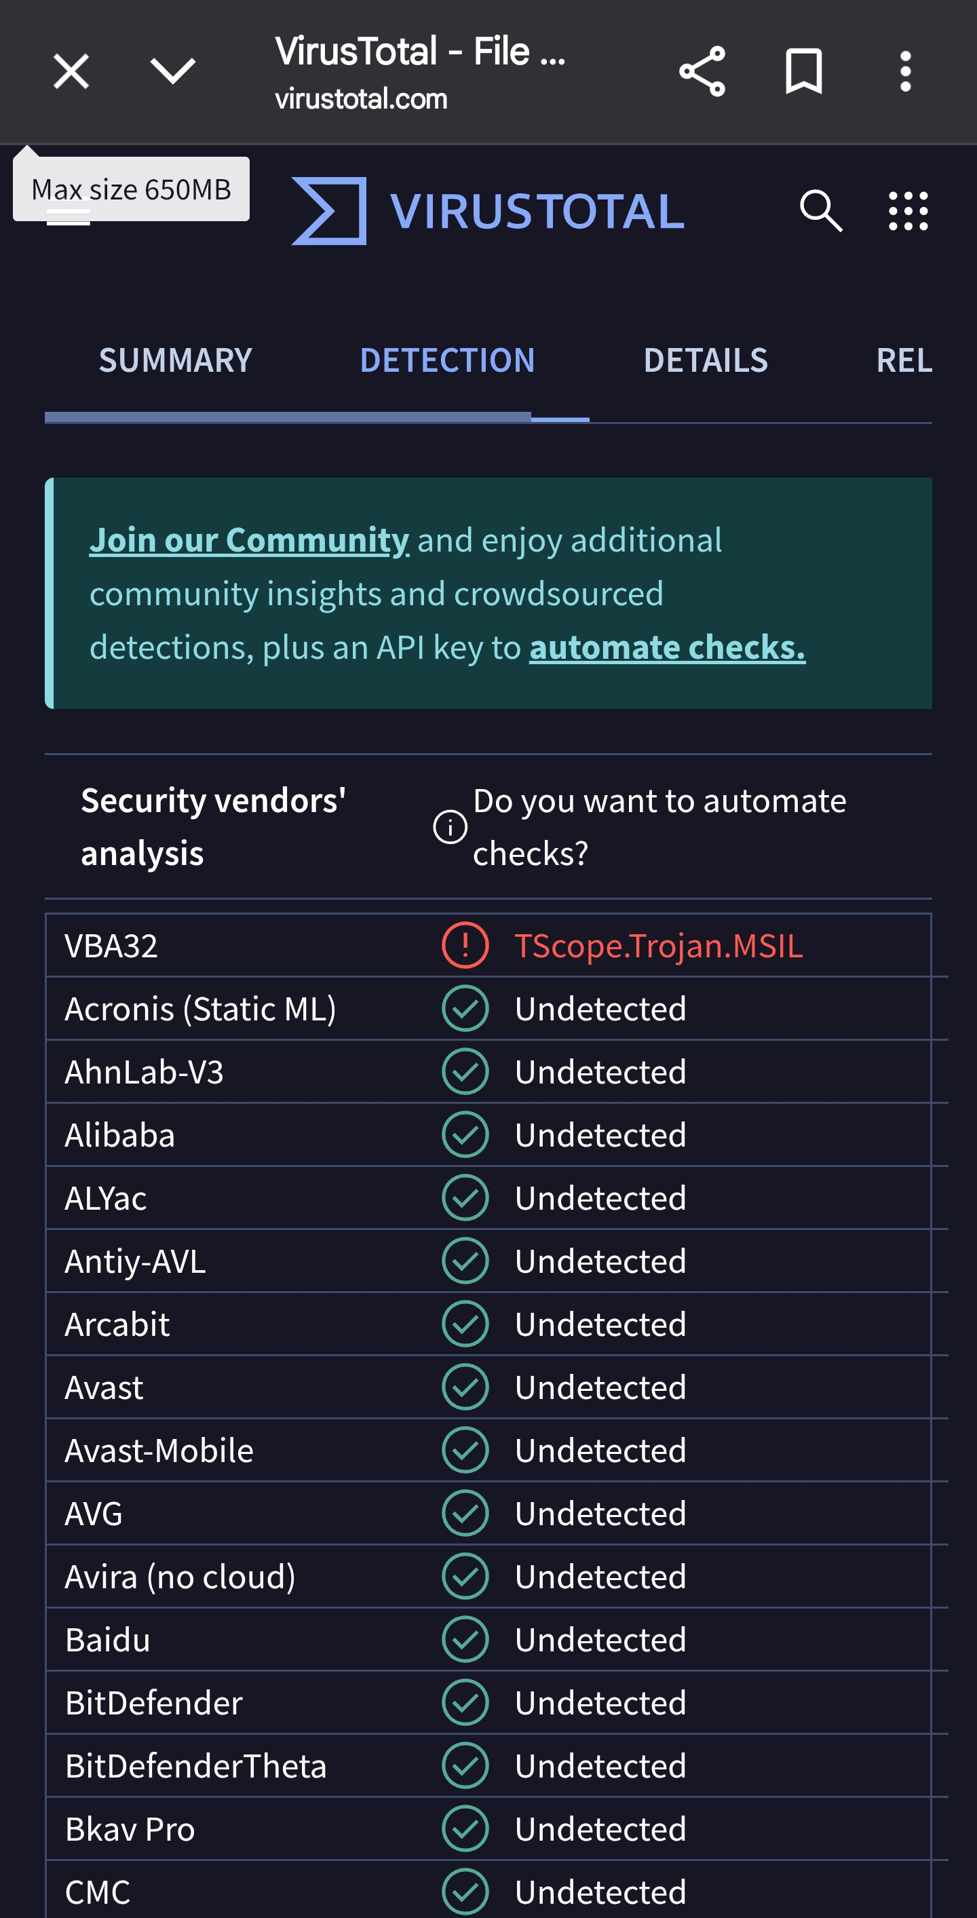Open the VirusTotal apps grid menu
This screenshot has width=977, height=1918.
coord(908,211)
